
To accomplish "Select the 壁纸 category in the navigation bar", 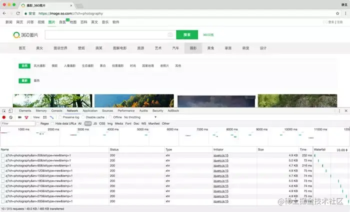I will 81,48.
